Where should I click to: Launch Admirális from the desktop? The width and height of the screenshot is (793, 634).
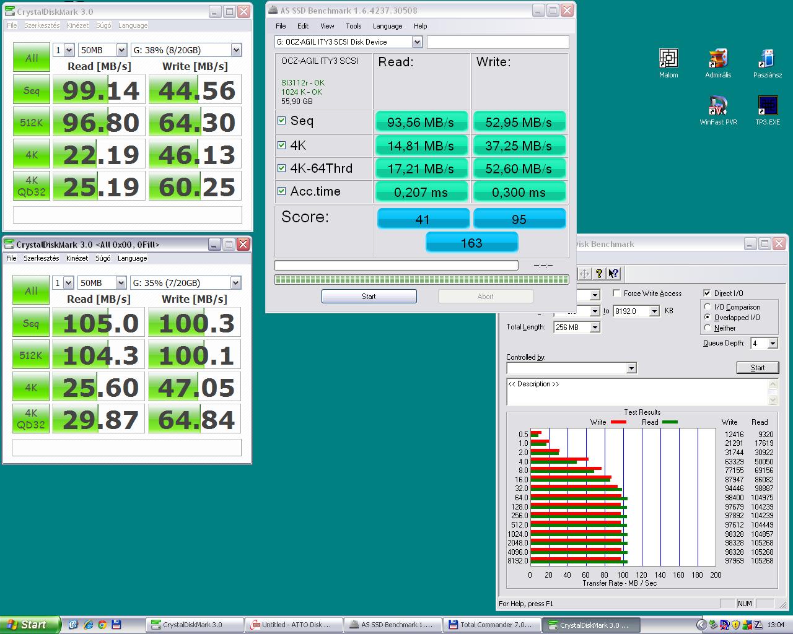[x=718, y=59]
